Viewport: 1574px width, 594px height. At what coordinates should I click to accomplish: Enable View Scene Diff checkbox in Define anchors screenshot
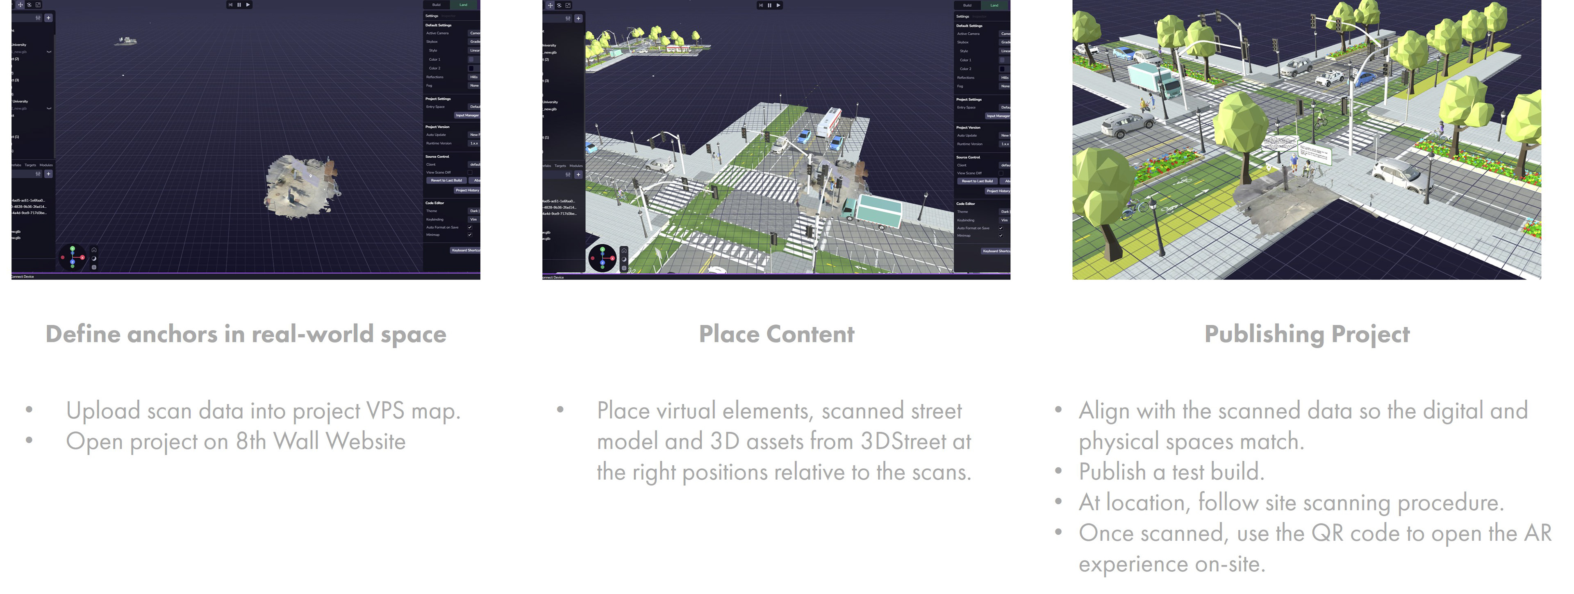469,172
